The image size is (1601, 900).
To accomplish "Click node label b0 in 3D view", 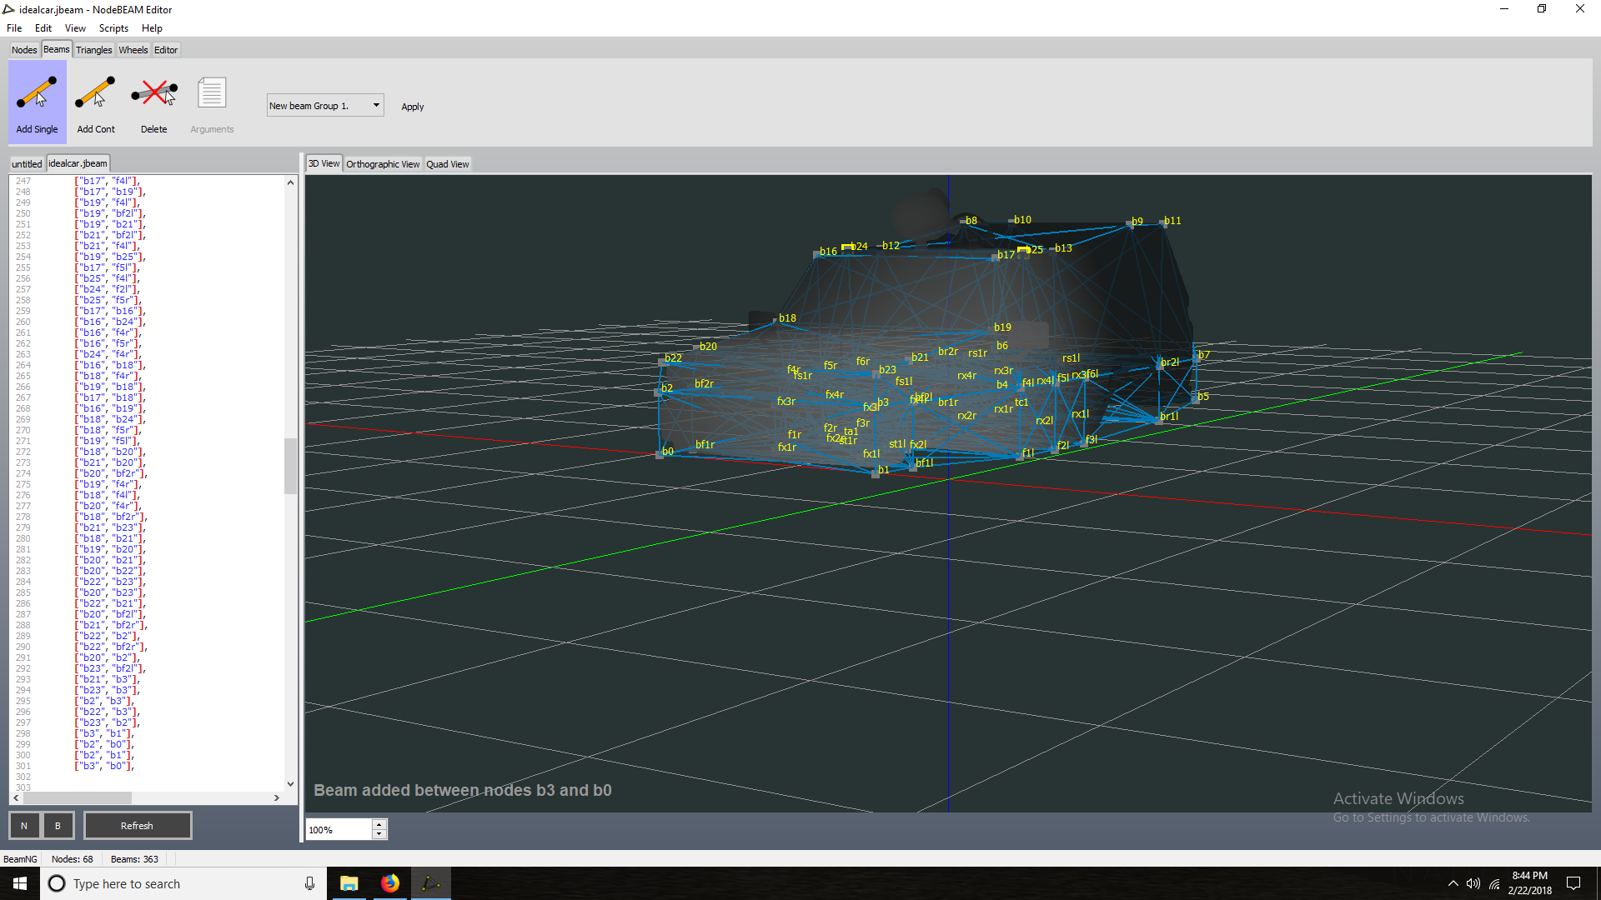I will click(667, 452).
